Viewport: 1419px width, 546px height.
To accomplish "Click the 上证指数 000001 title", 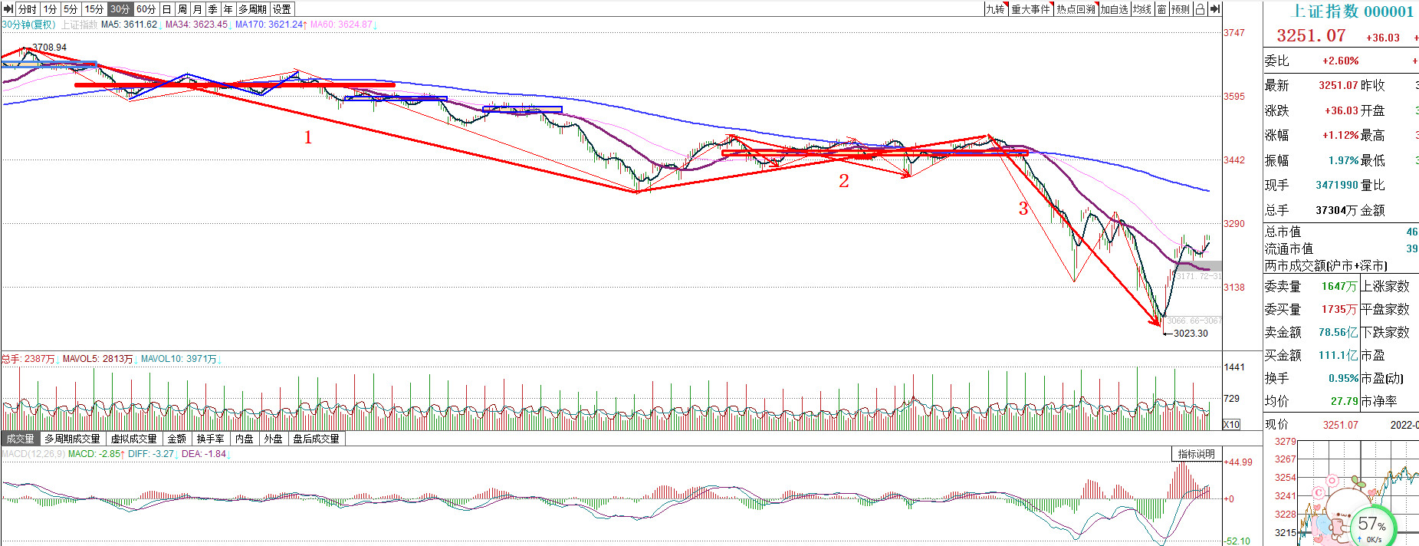I will tap(1353, 11).
